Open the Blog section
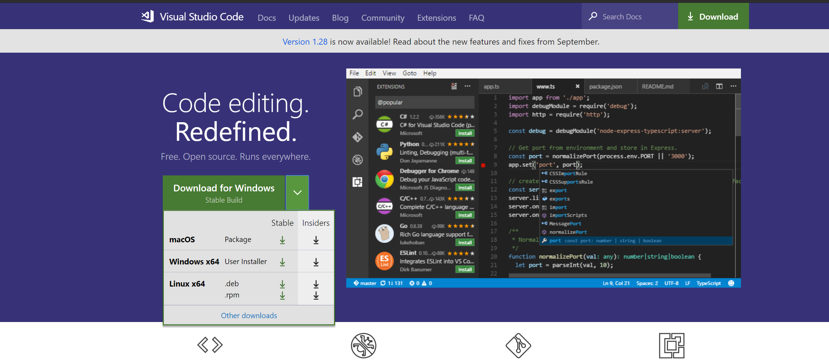This screenshot has height=361, width=829. pos(340,18)
